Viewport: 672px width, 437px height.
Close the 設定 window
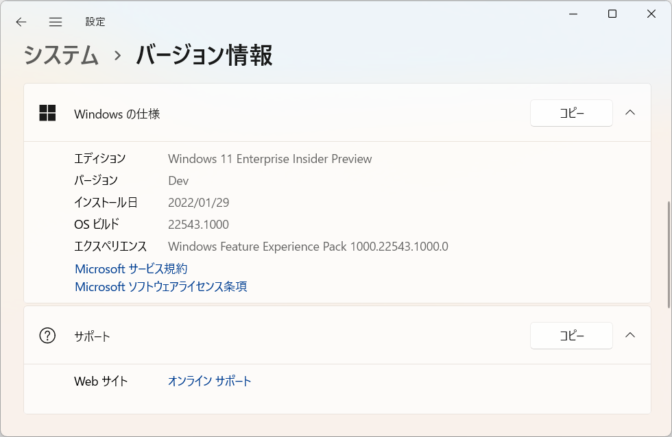pos(651,14)
